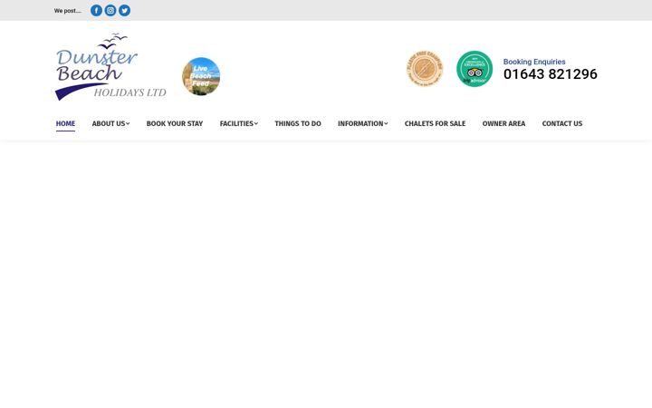Open the Owner Area page
The image size is (652, 408).
tap(503, 123)
